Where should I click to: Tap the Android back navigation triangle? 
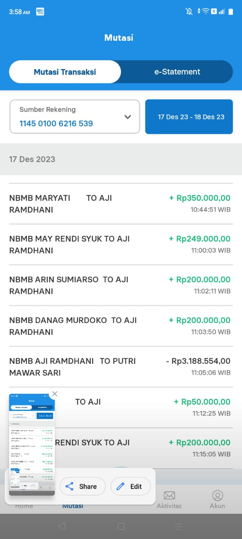point(62,526)
